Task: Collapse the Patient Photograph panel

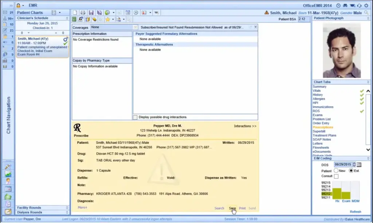Action: pyautogui.click(x=368, y=18)
